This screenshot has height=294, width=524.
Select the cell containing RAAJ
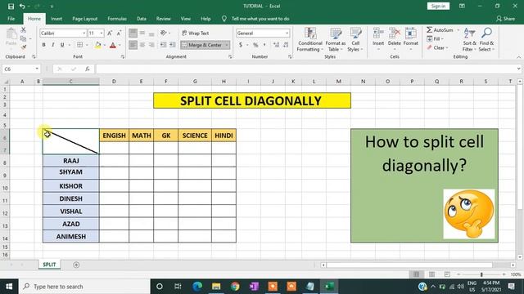(71, 161)
